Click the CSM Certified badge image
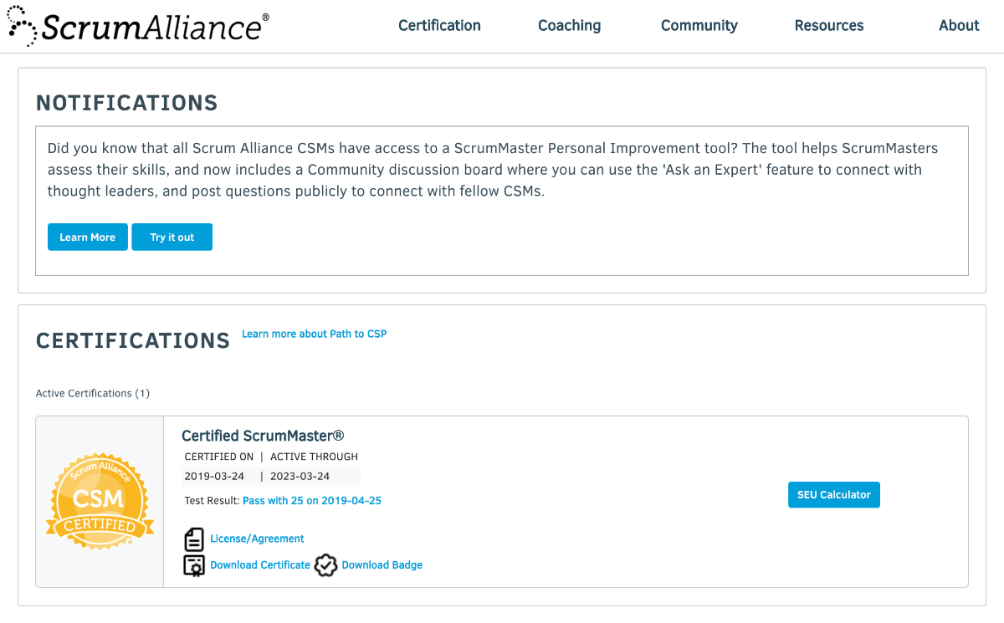The height and width of the screenshot is (623, 1004). coord(100,502)
